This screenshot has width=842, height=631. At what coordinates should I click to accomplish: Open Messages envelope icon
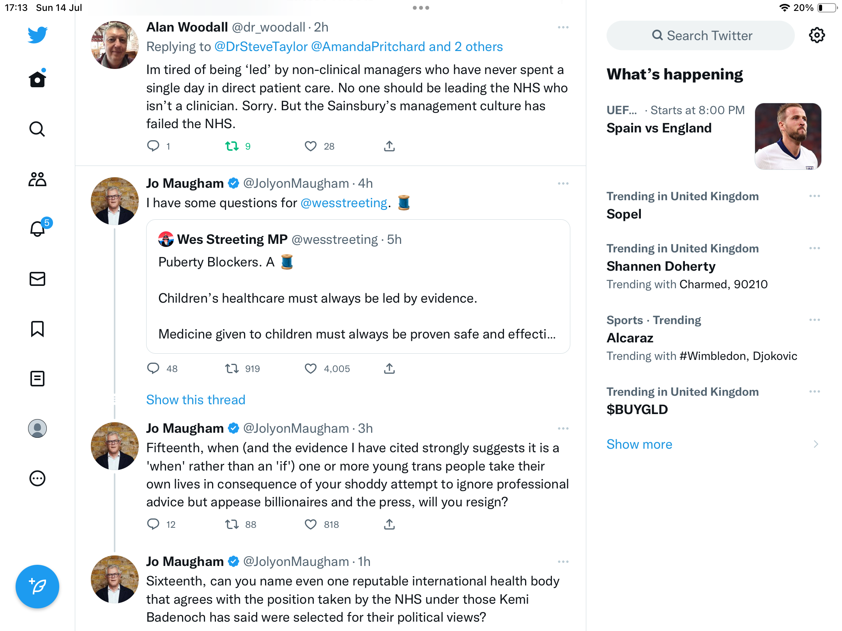pyautogui.click(x=37, y=279)
